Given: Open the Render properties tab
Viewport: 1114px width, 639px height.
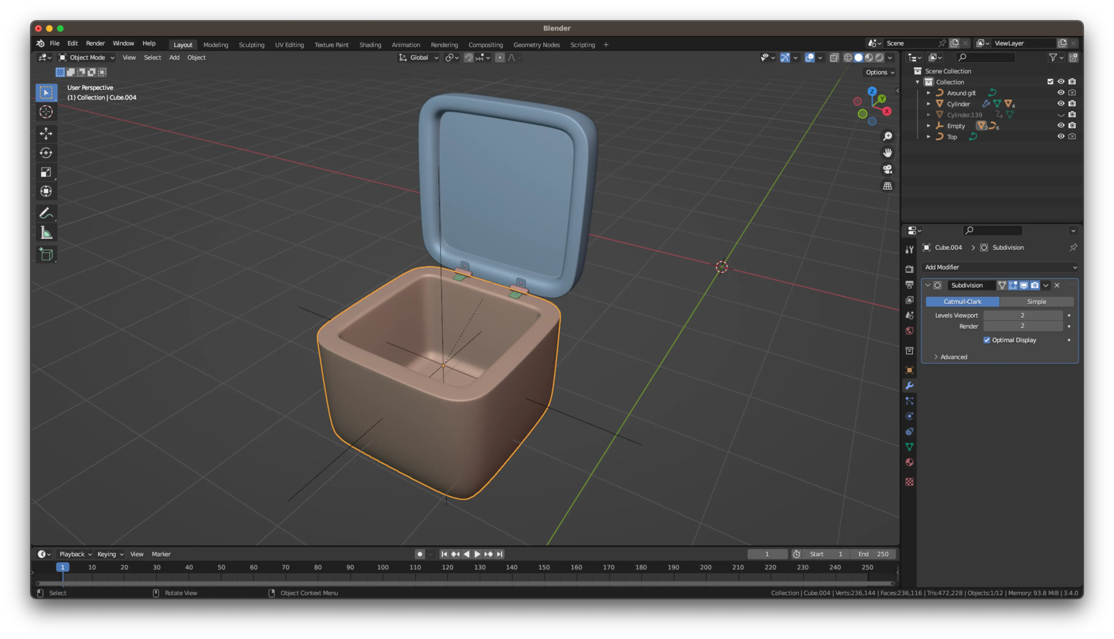Looking at the screenshot, I should [909, 269].
